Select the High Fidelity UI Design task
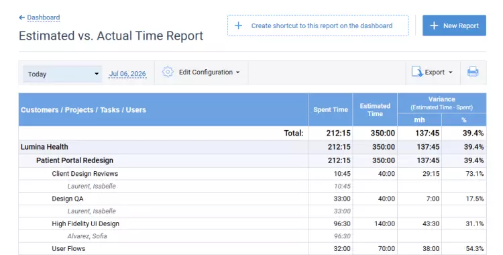 click(86, 224)
